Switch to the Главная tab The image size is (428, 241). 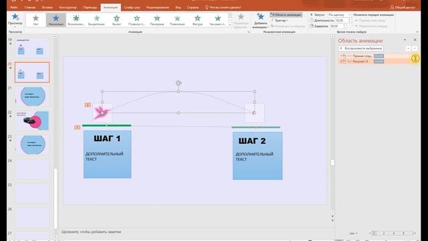(30, 7)
